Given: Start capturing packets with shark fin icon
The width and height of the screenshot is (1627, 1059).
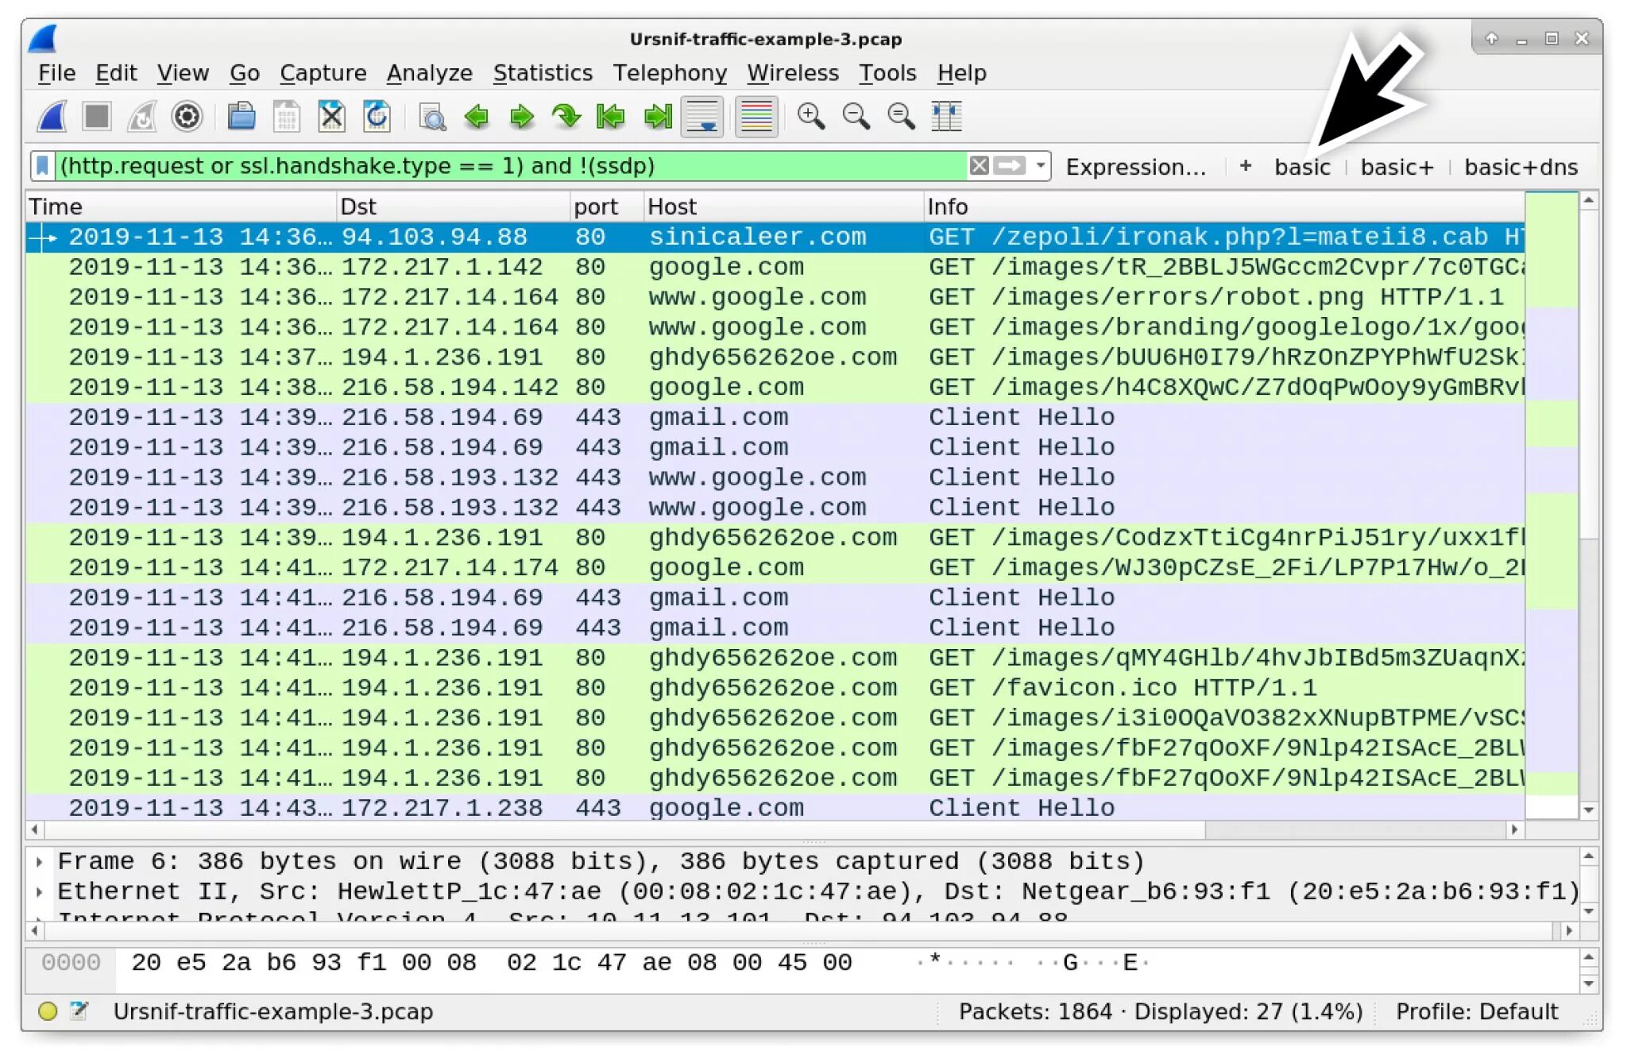Looking at the screenshot, I should [52, 117].
